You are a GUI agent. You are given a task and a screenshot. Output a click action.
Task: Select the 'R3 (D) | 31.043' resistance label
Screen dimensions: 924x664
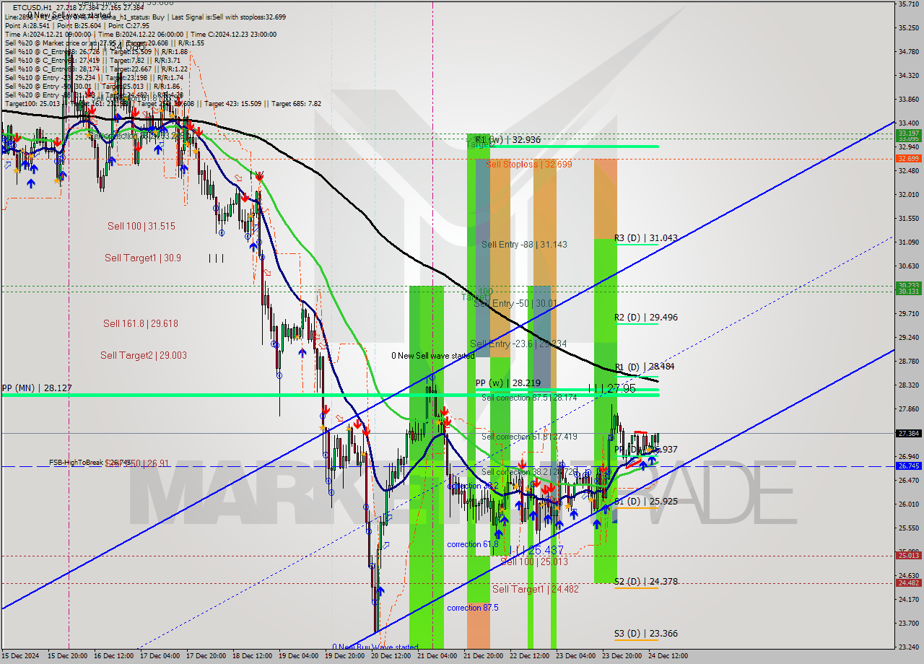pyautogui.click(x=646, y=237)
